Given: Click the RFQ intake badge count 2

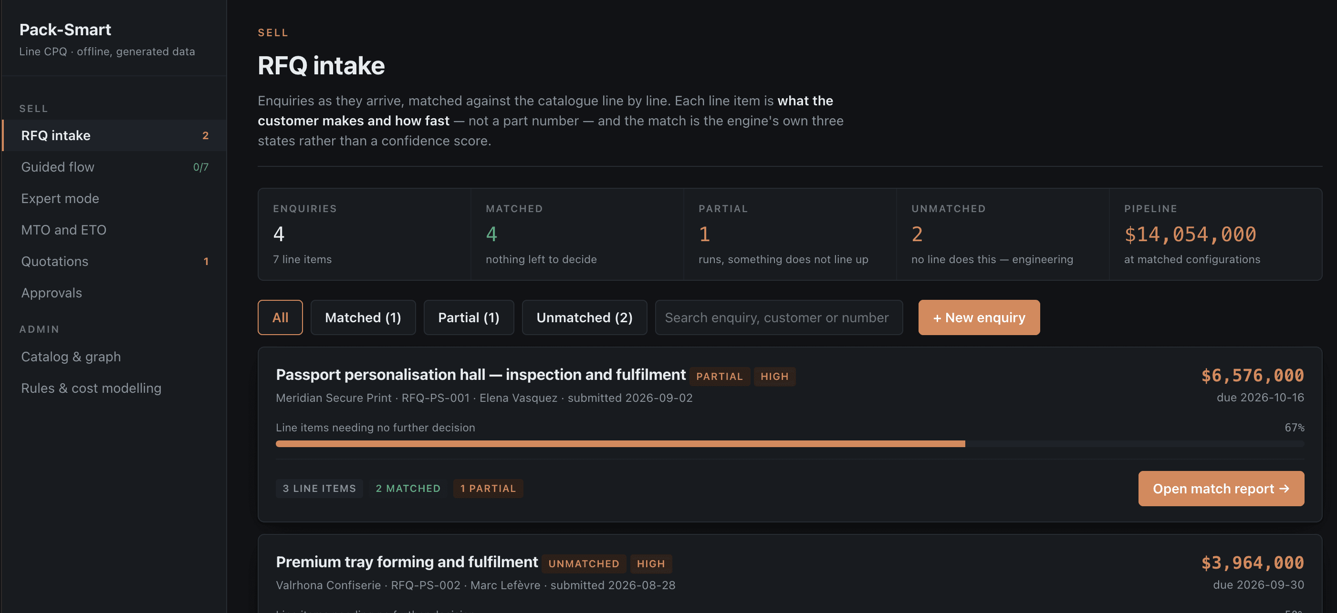Looking at the screenshot, I should pyautogui.click(x=206, y=135).
